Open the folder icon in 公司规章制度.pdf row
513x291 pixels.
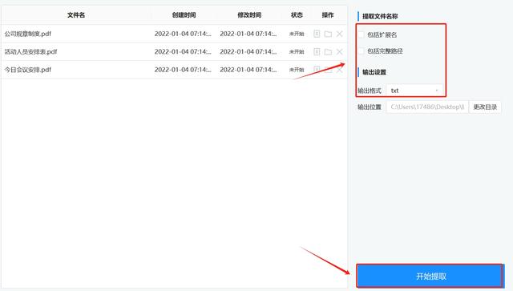pos(328,34)
